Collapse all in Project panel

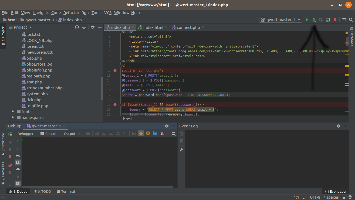(x=84, y=27)
